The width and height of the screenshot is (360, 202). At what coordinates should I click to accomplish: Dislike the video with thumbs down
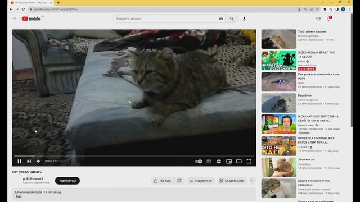[179, 181]
